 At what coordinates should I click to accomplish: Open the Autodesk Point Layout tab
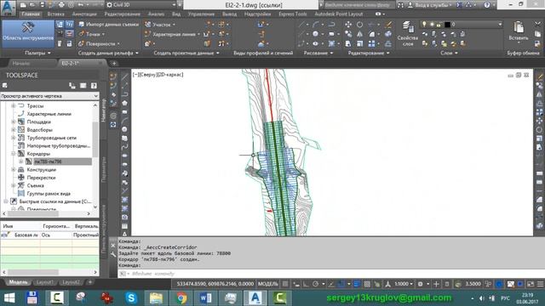[x=339, y=14]
